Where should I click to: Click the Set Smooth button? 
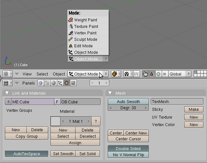coord(63,154)
